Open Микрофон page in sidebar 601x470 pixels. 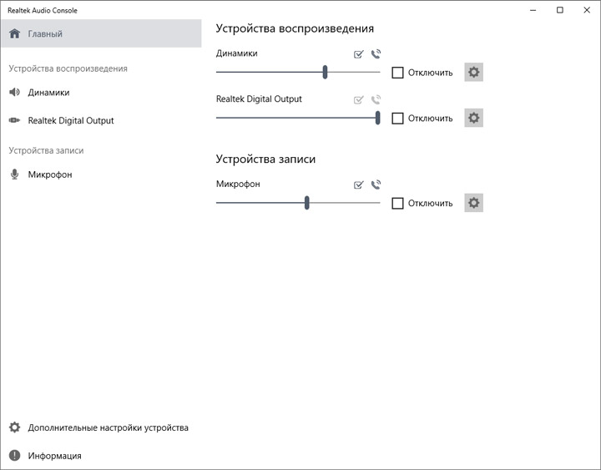click(50, 175)
